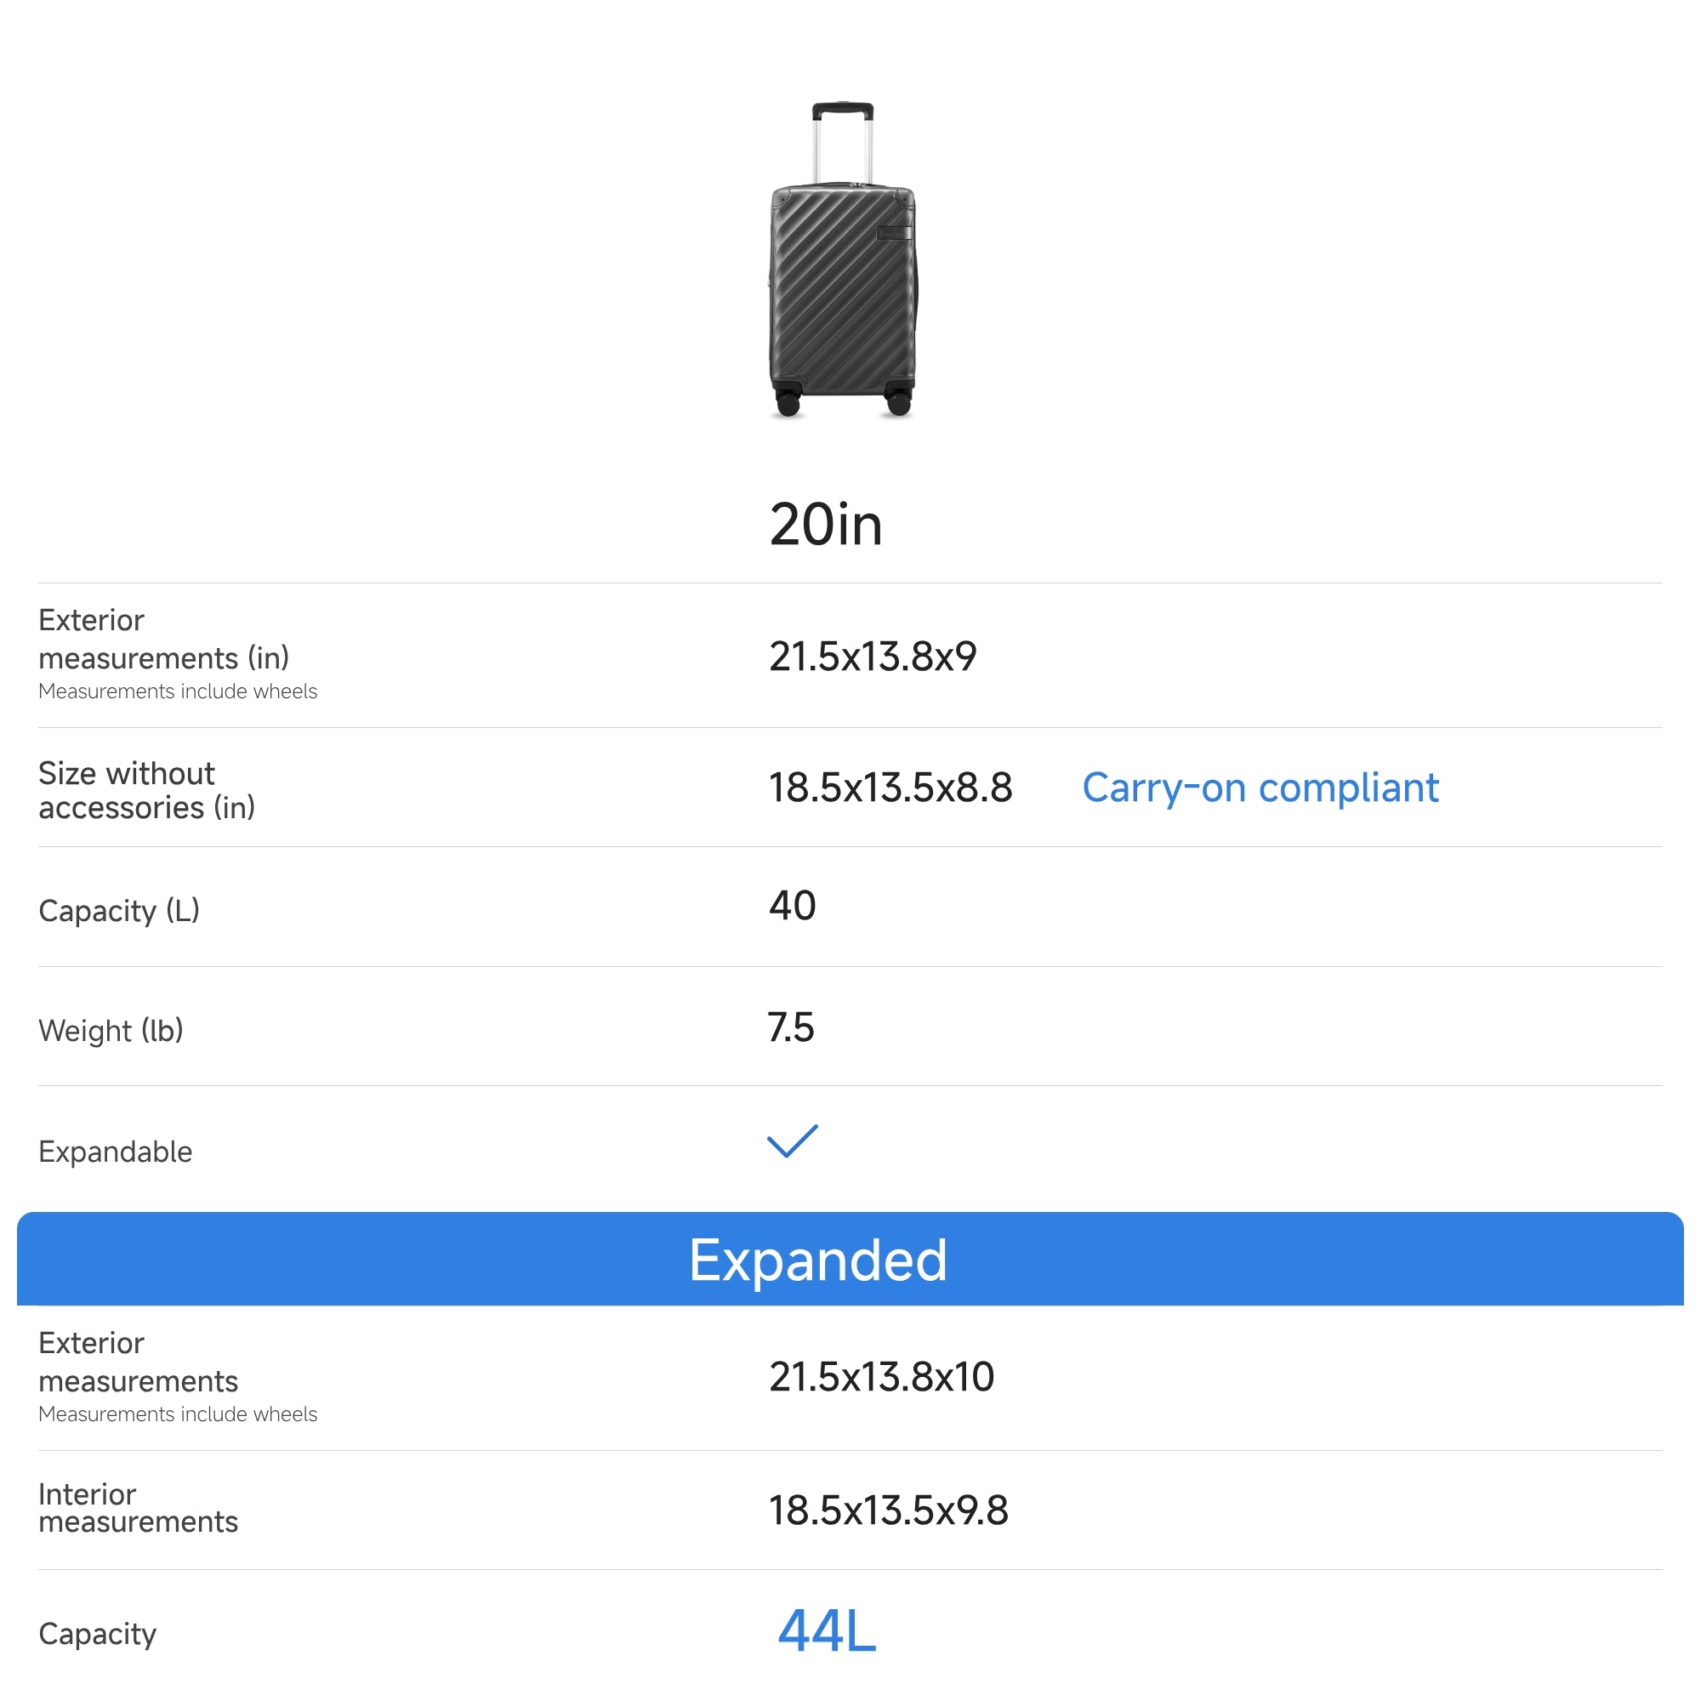Click the first Measurements include wheels note
This screenshot has width=1701, height=1701.
pyautogui.click(x=177, y=691)
